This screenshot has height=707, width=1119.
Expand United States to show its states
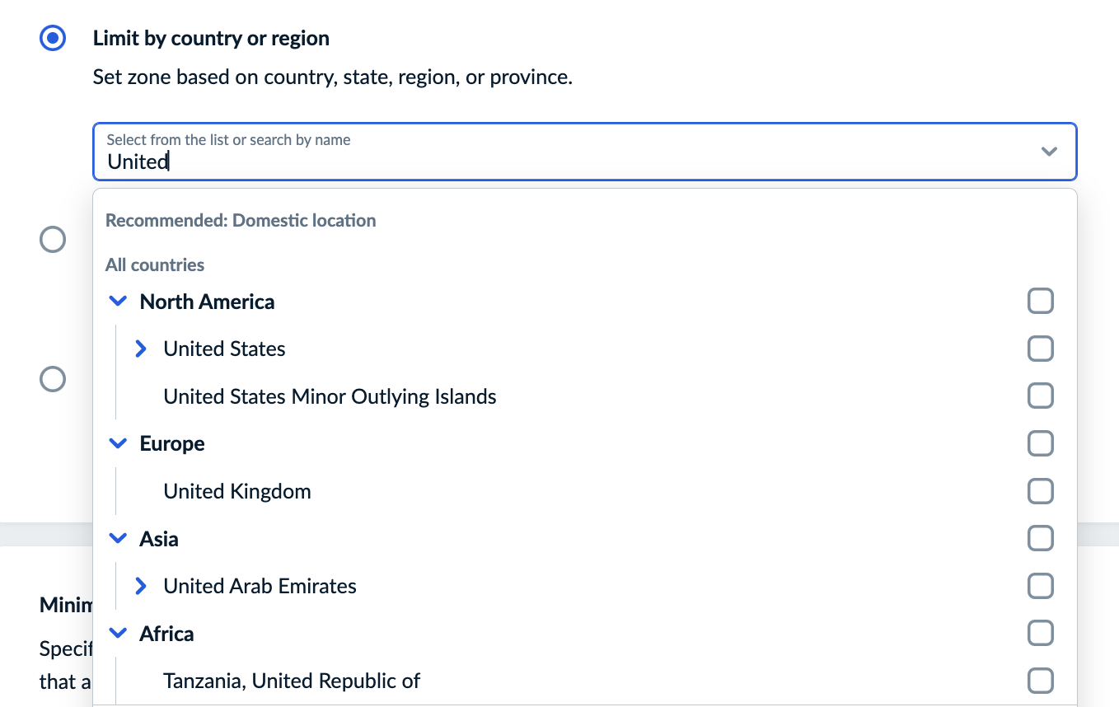pos(140,348)
